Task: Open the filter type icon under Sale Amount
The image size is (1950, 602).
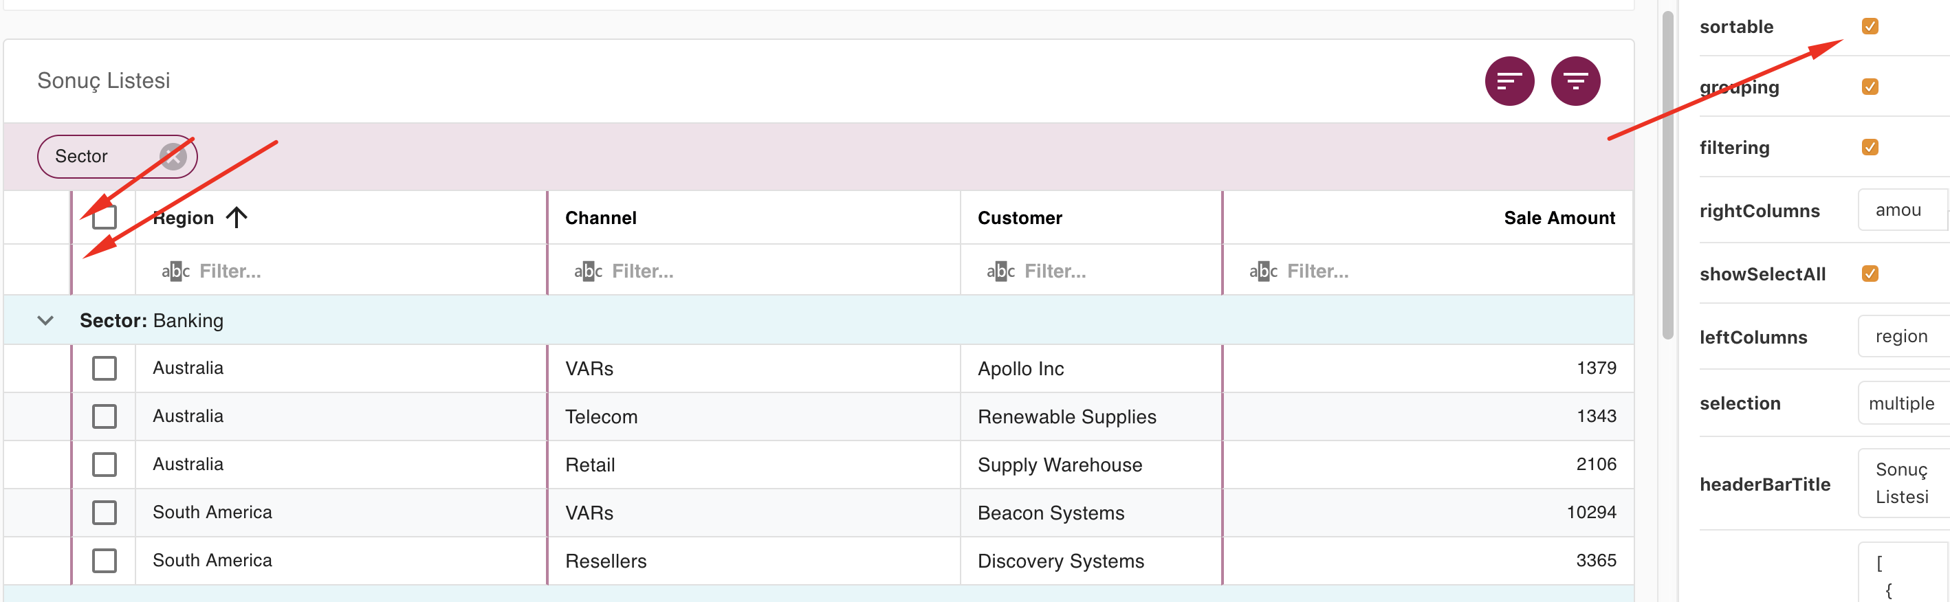Action: point(1262,271)
